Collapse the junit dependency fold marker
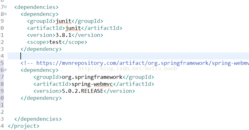The width and height of the screenshot is (249, 130). click(5, 14)
